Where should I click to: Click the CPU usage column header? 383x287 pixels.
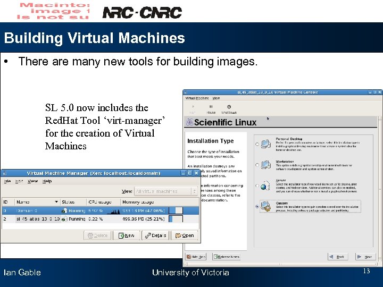(104, 202)
